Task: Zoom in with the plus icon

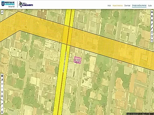Action: pos(2,84)
